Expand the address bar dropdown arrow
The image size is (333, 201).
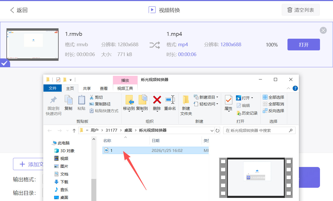point(212,130)
